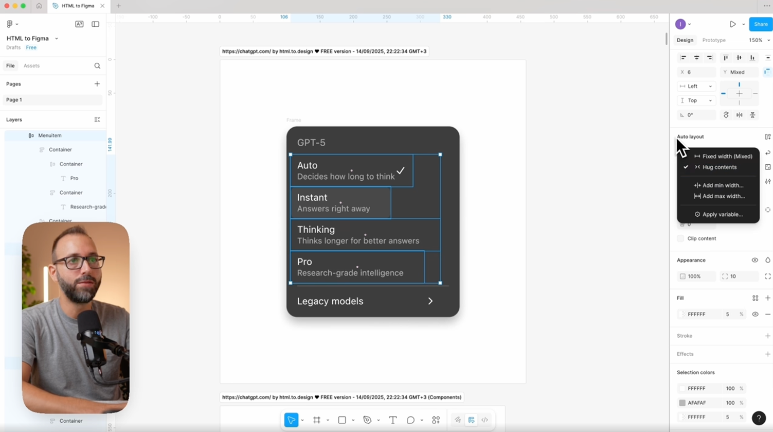
Task: Add a new effect with plus icon
Action: tap(768, 354)
